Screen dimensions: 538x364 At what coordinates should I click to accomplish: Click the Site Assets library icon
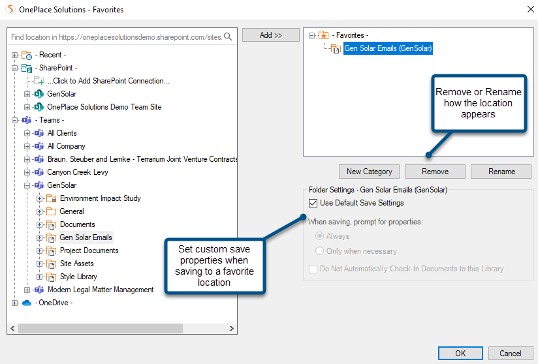pyautogui.click(x=52, y=264)
